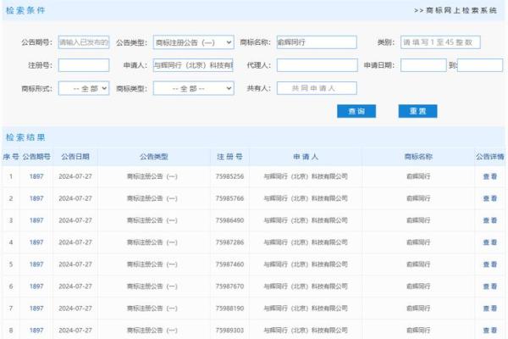Open 查看 details for registration 75988190
This screenshot has height=339, width=508.
click(490, 308)
